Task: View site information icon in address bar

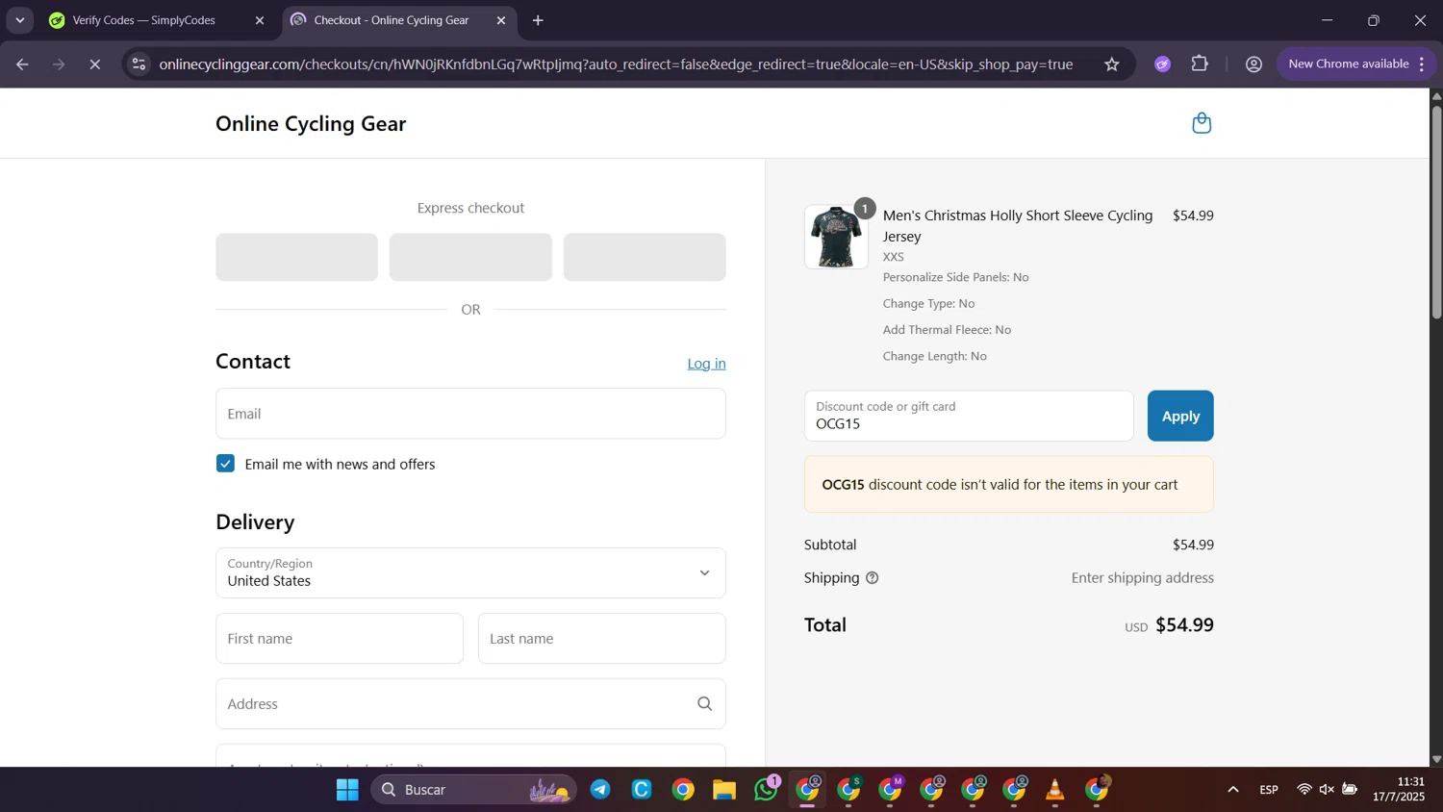Action: point(139,64)
